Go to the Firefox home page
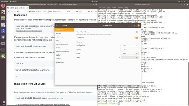Image resolution: width=189 pixels, height=106 pixels. tap(18, 11)
